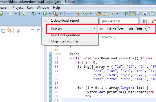Click line number 52 in the gutter
Viewport: 156px width, 102px height.
coord(56,62)
